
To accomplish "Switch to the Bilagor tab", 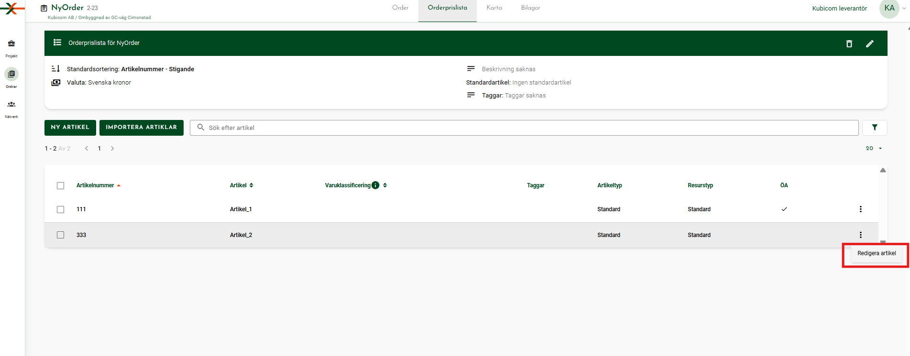I will (531, 8).
